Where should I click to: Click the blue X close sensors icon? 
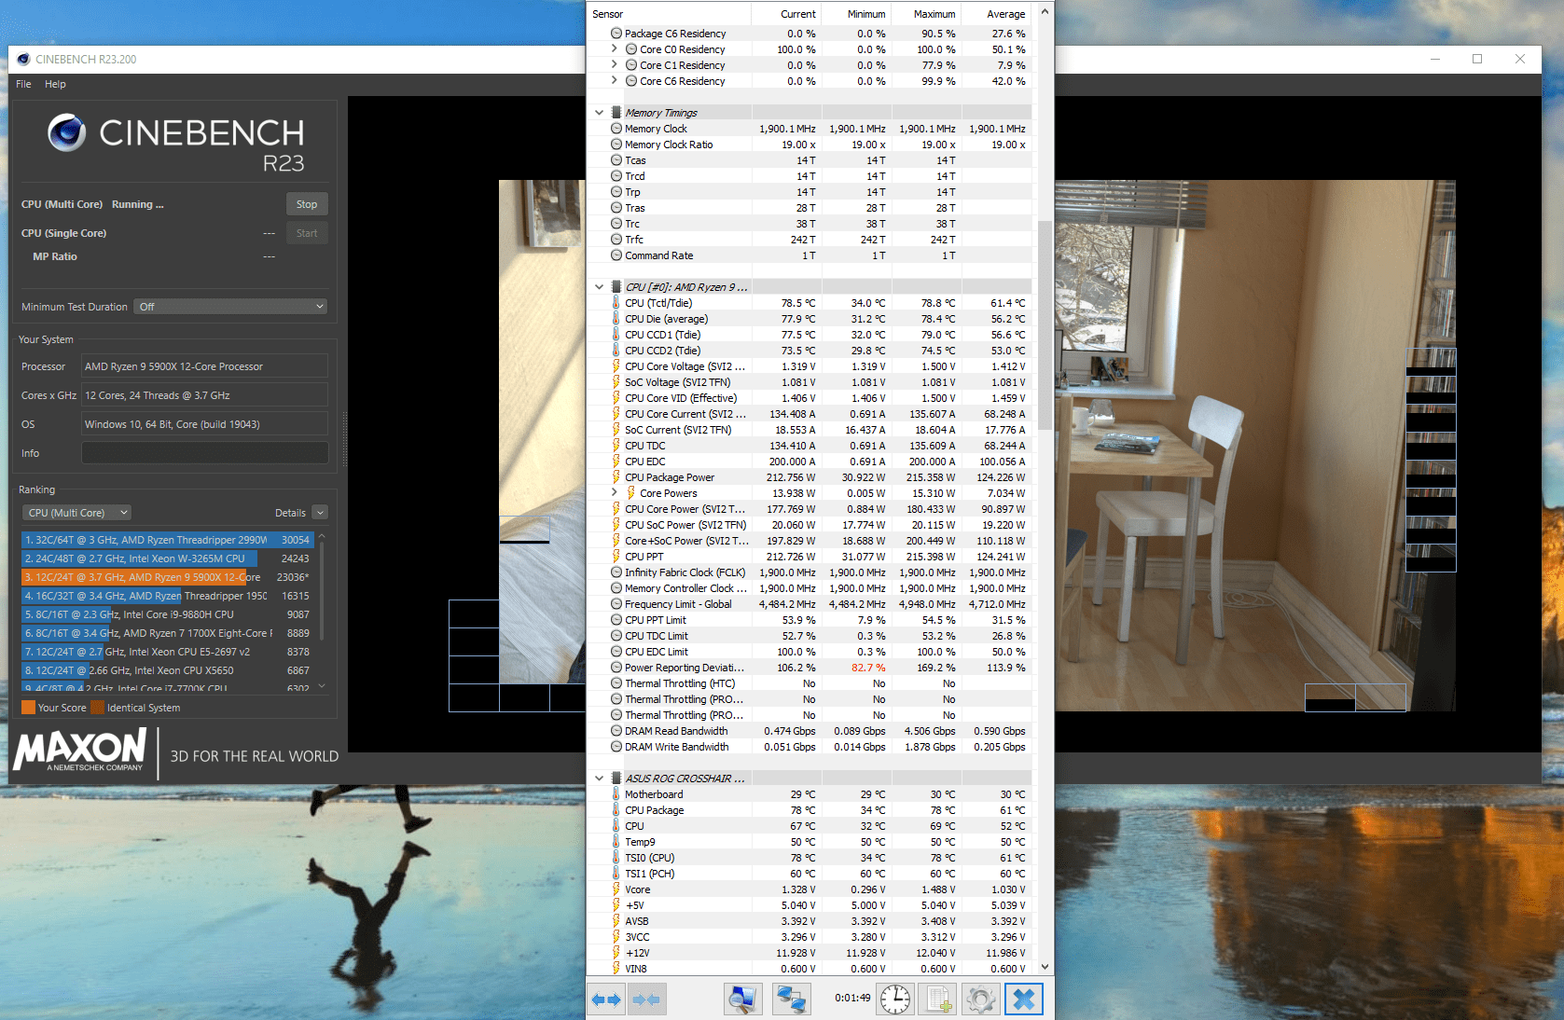tap(1023, 999)
